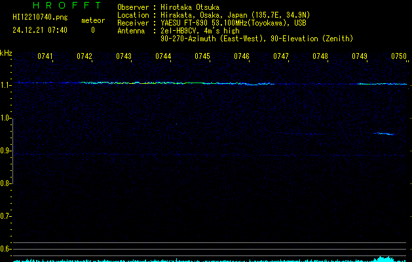
Task: Select the Antenna line 2el-HB9CV
Action: [178, 31]
